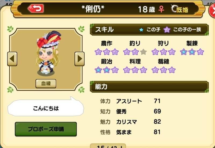This screenshot has height=148, width=215.
Task: Click the first blue star under 鍛冶
Action: coord(98,70)
